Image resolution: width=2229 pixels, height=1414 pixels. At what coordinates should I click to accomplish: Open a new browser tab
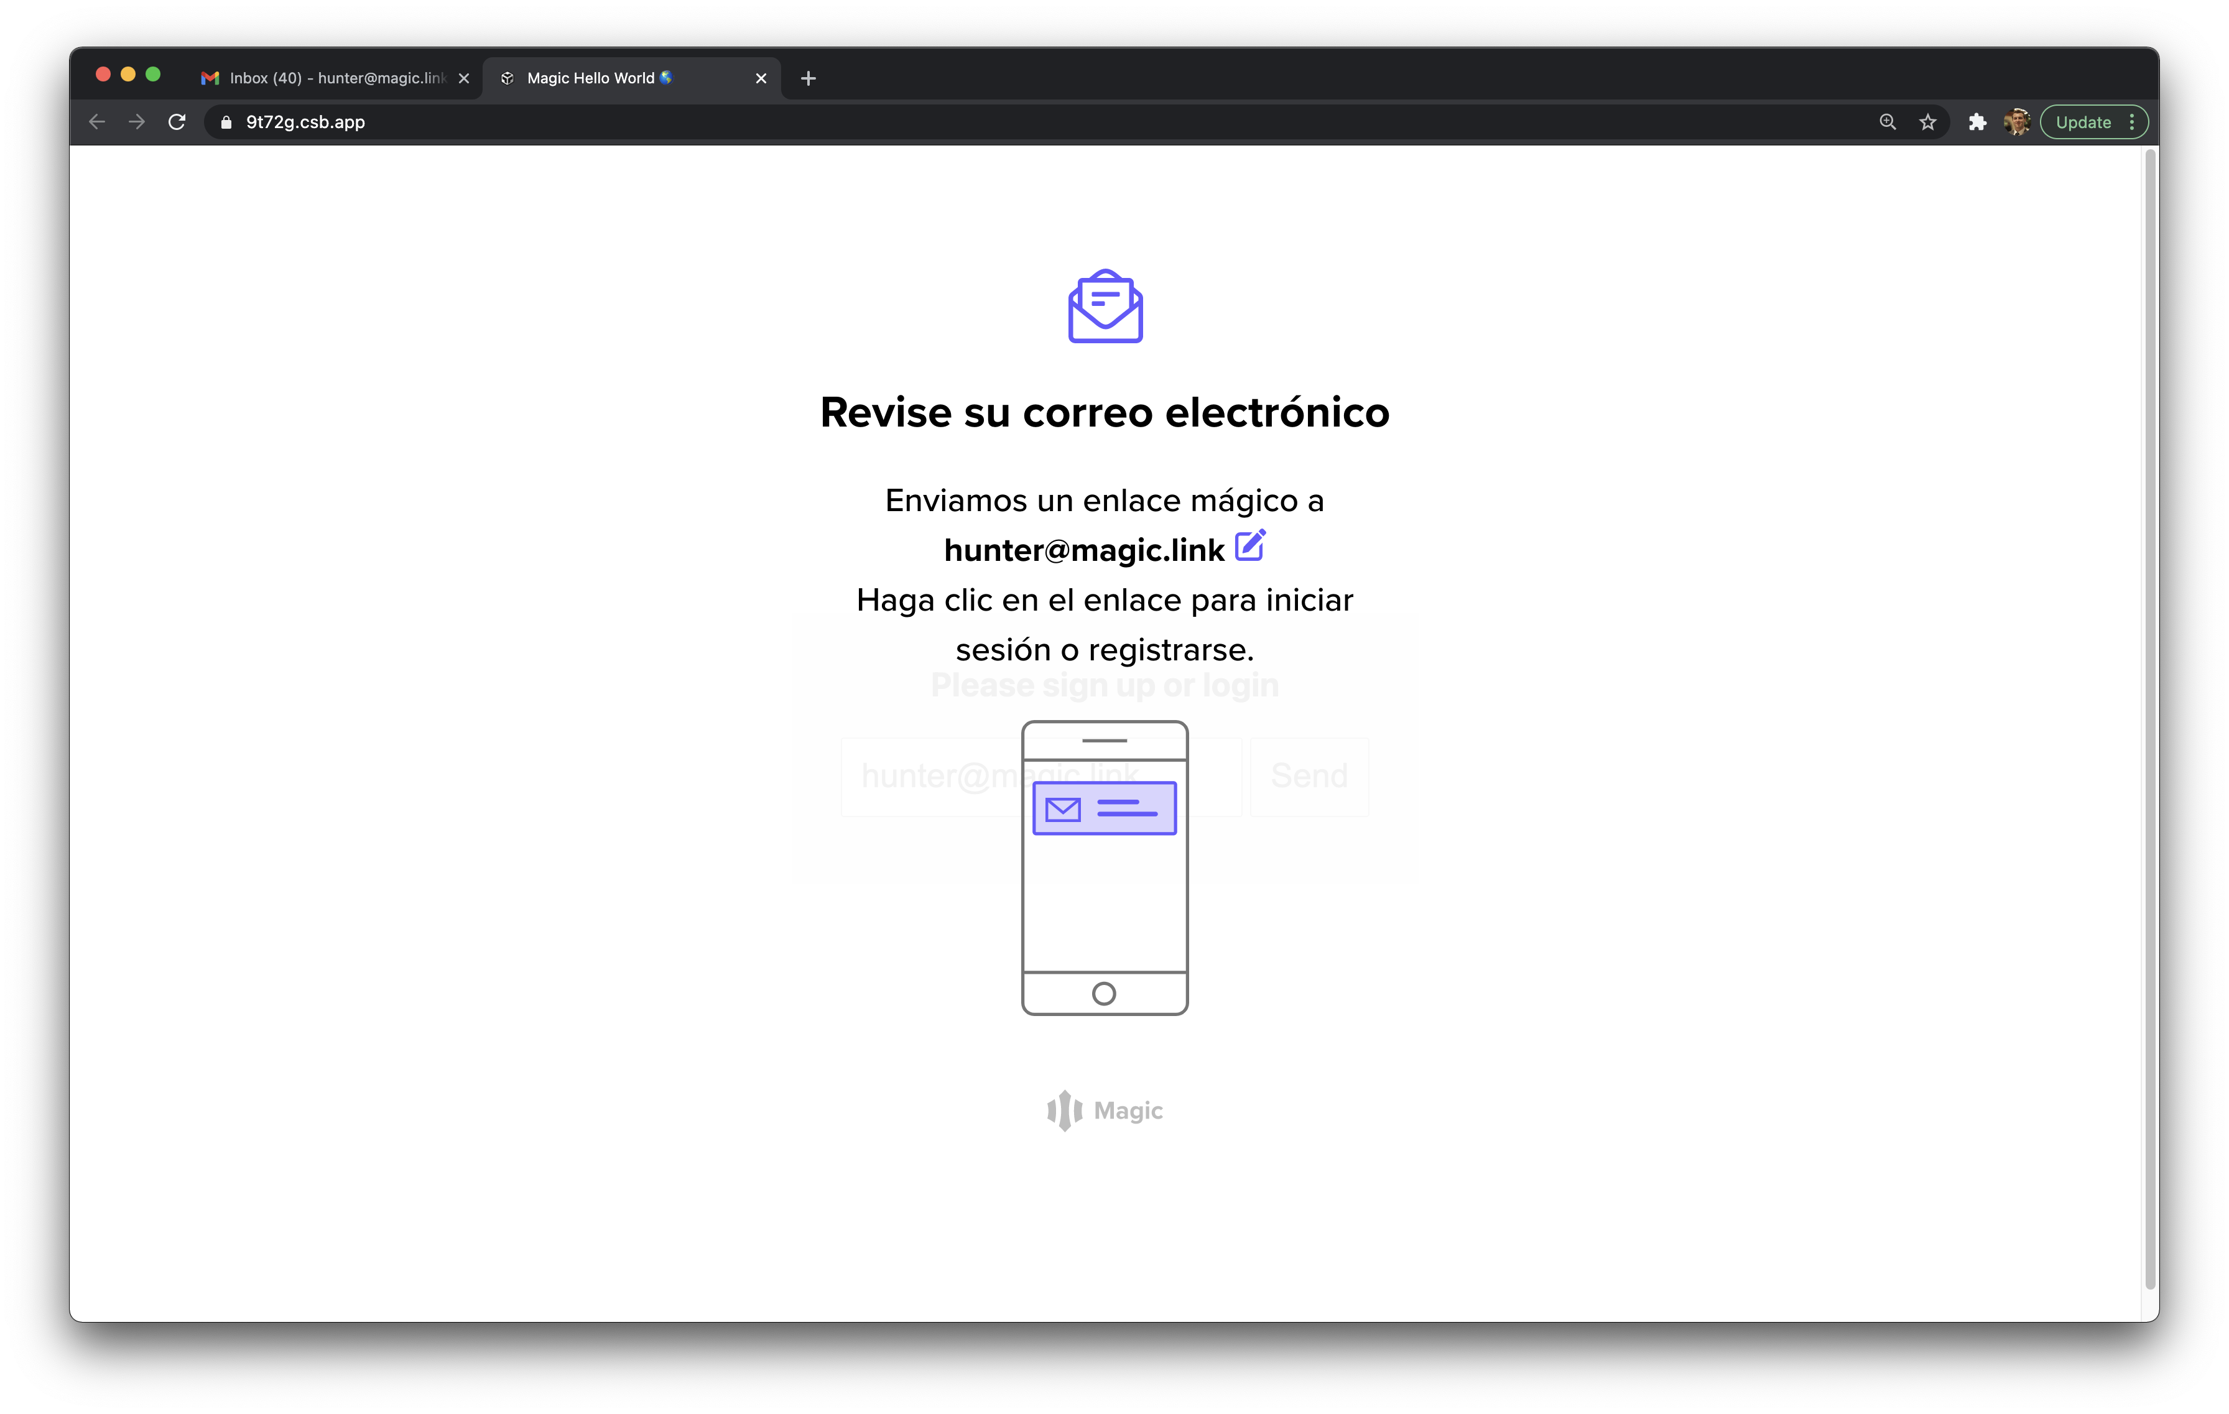[808, 78]
